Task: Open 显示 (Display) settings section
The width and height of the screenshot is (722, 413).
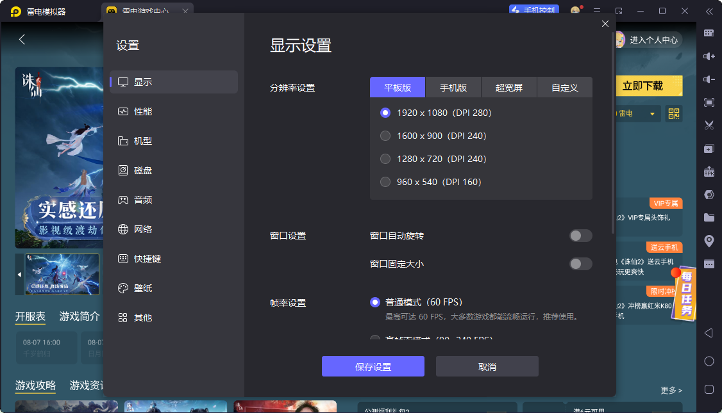Action: tap(174, 82)
